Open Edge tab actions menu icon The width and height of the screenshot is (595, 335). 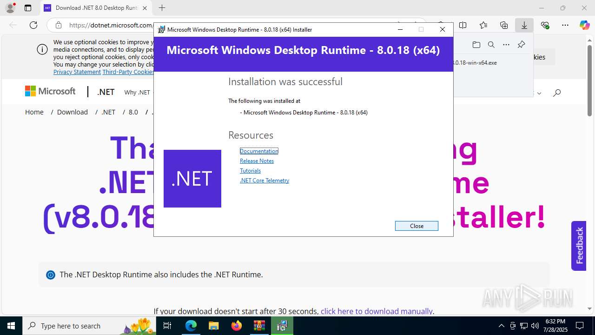coord(28,8)
